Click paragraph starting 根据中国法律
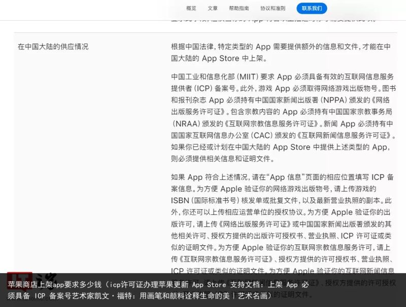This screenshot has width=406, height=307. [281, 53]
